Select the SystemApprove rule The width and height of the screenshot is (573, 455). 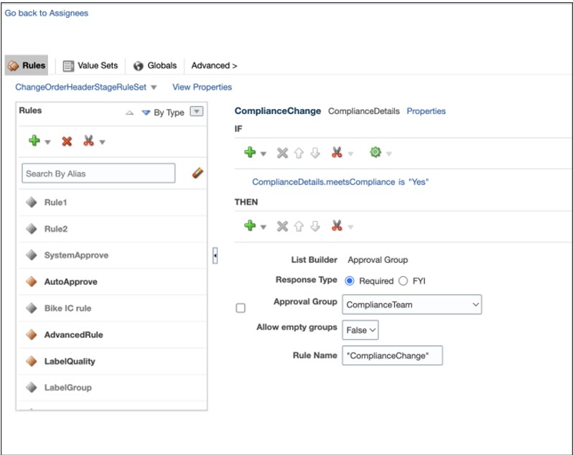click(x=113, y=255)
